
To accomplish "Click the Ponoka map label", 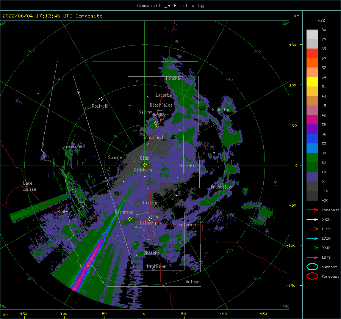I will coord(173,78).
